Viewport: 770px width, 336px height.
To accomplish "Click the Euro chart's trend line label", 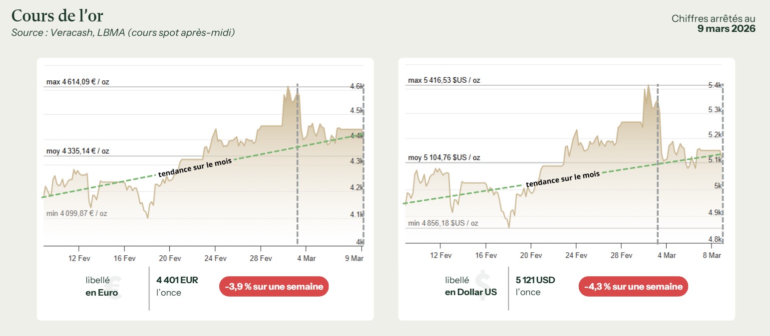I will point(195,168).
